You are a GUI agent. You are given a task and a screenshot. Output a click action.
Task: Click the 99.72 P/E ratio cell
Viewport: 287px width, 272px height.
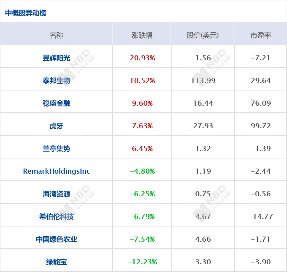click(x=261, y=126)
